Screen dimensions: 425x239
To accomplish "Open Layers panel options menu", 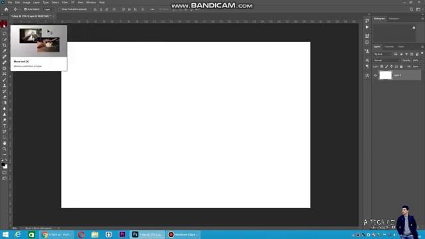I will [422, 46].
